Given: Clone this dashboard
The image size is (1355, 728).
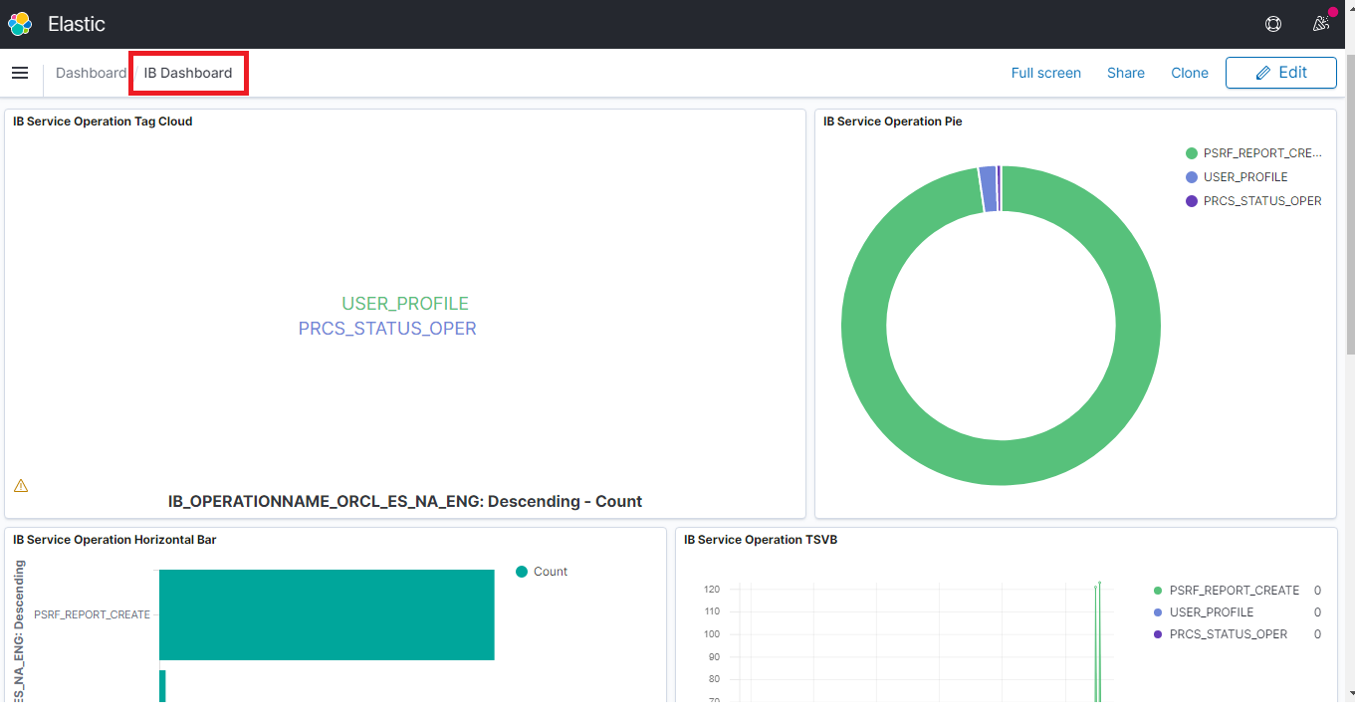Looking at the screenshot, I should (x=1189, y=73).
